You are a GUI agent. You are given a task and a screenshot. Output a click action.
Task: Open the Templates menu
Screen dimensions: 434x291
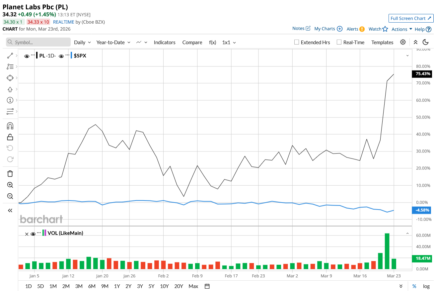coord(382,42)
